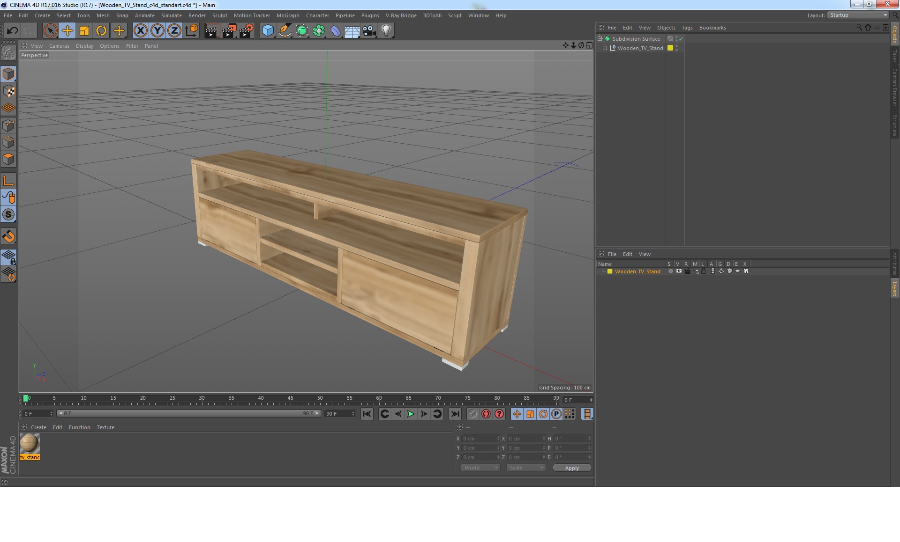The width and height of the screenshot is (900, 542).
Task: Switch to Texture mode
Action: pos(8,91)
